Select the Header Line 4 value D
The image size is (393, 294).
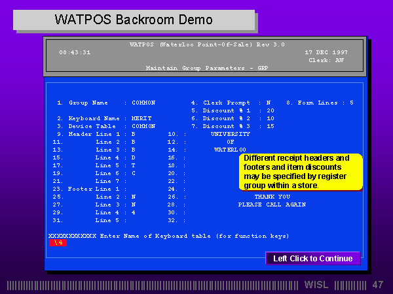click(133, 157)
